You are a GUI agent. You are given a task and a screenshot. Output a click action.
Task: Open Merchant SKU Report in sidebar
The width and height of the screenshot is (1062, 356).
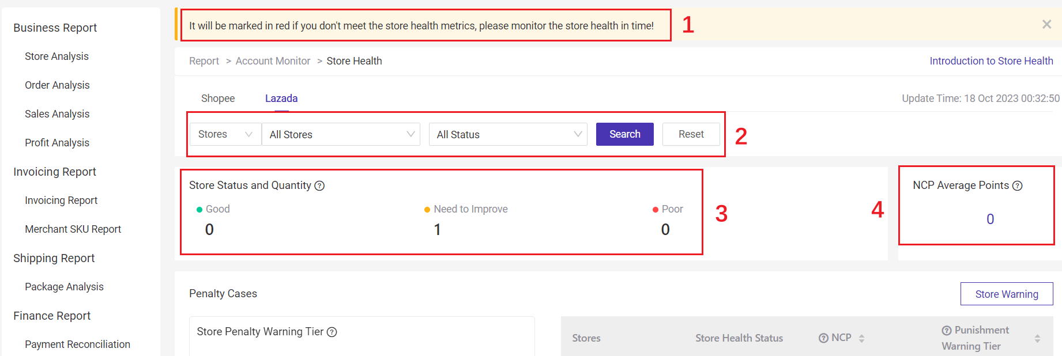click(73, 229)
